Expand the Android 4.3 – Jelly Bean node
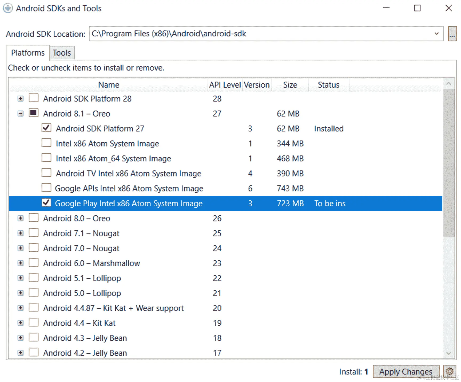 point(20,338)
